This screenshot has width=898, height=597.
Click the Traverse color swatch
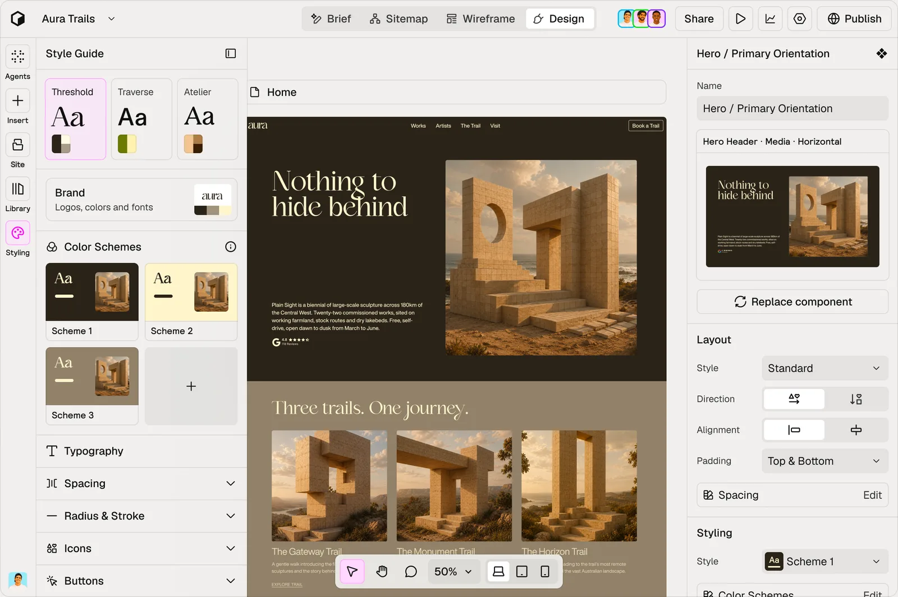pyautogui.click(x=127, y=144)
